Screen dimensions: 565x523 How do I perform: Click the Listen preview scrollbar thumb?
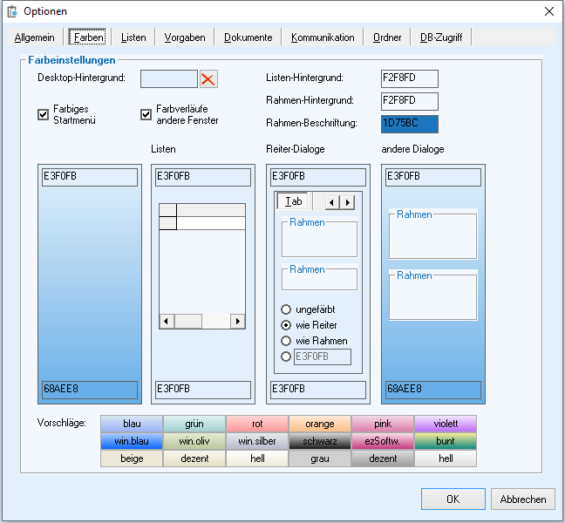188,321
